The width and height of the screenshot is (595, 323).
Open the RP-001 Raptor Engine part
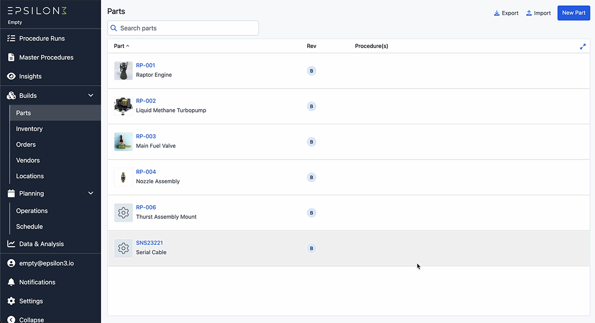pyautogui.click(x=145, y=65)
